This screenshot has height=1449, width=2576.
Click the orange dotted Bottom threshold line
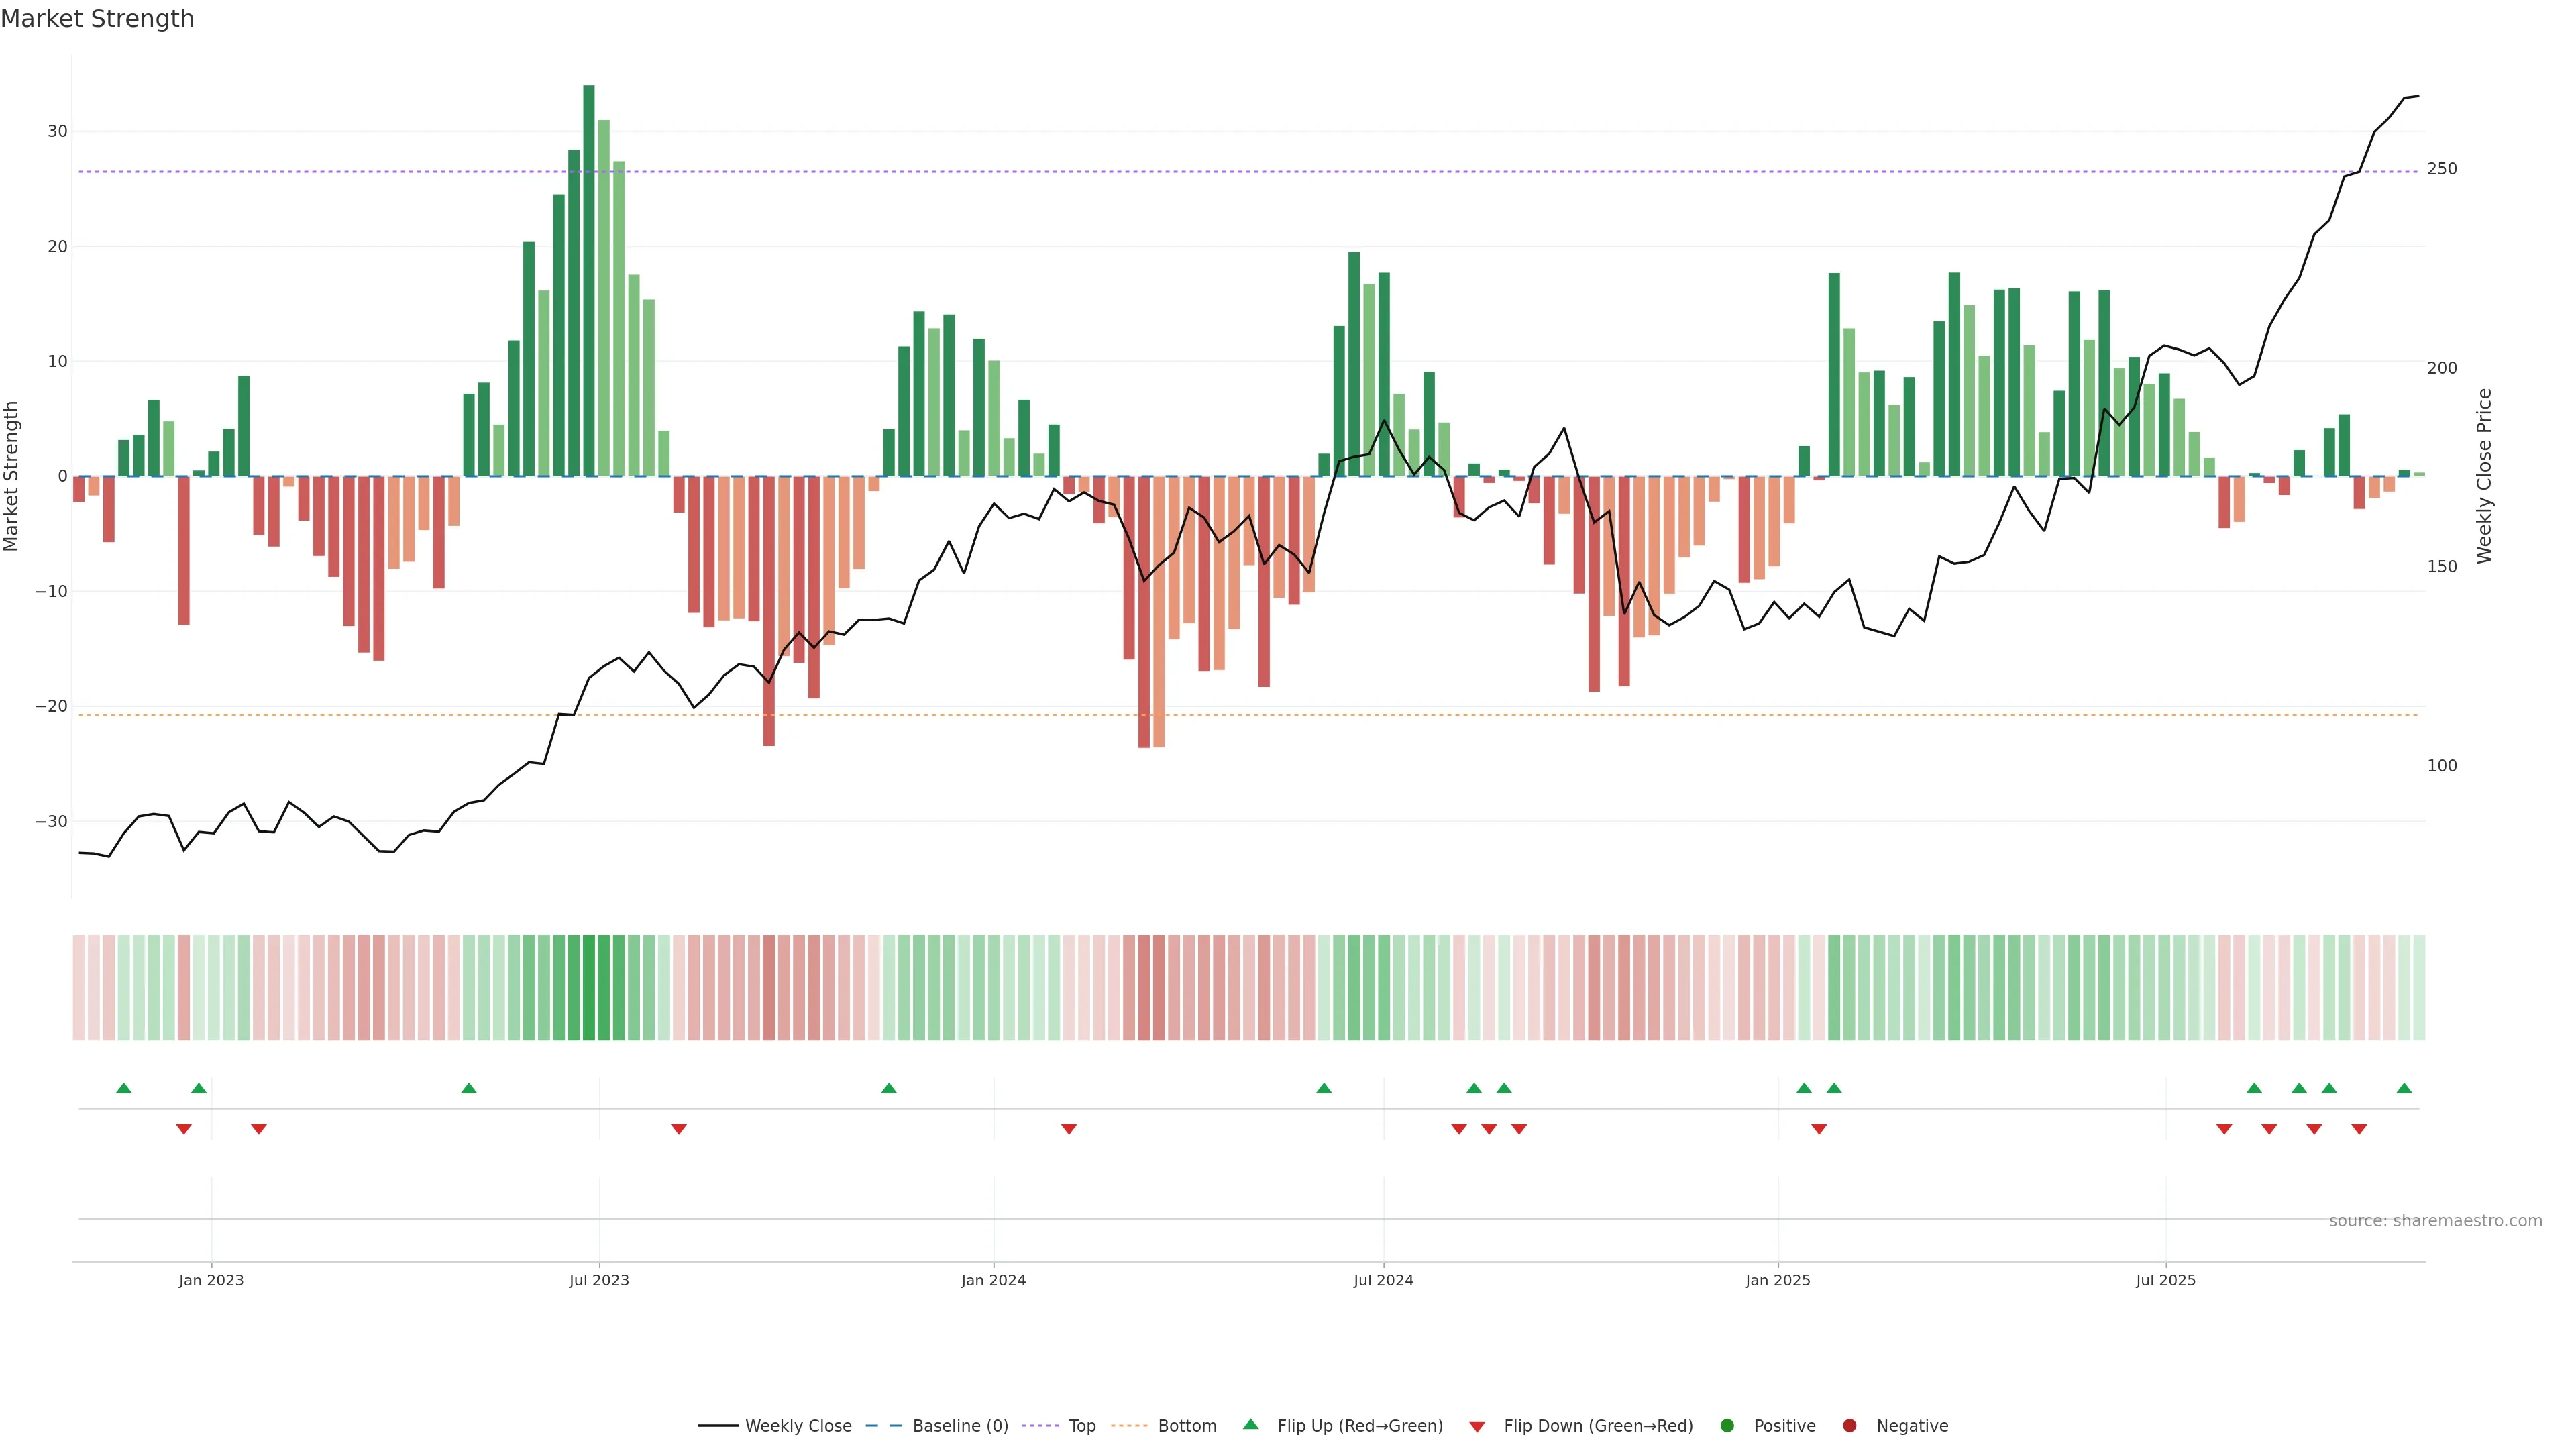click(1000, 715)
